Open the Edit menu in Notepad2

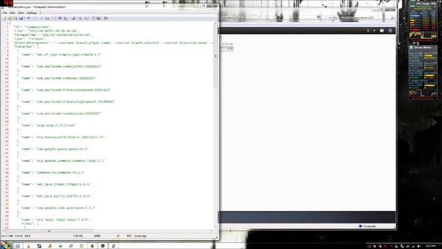[12, 12]
